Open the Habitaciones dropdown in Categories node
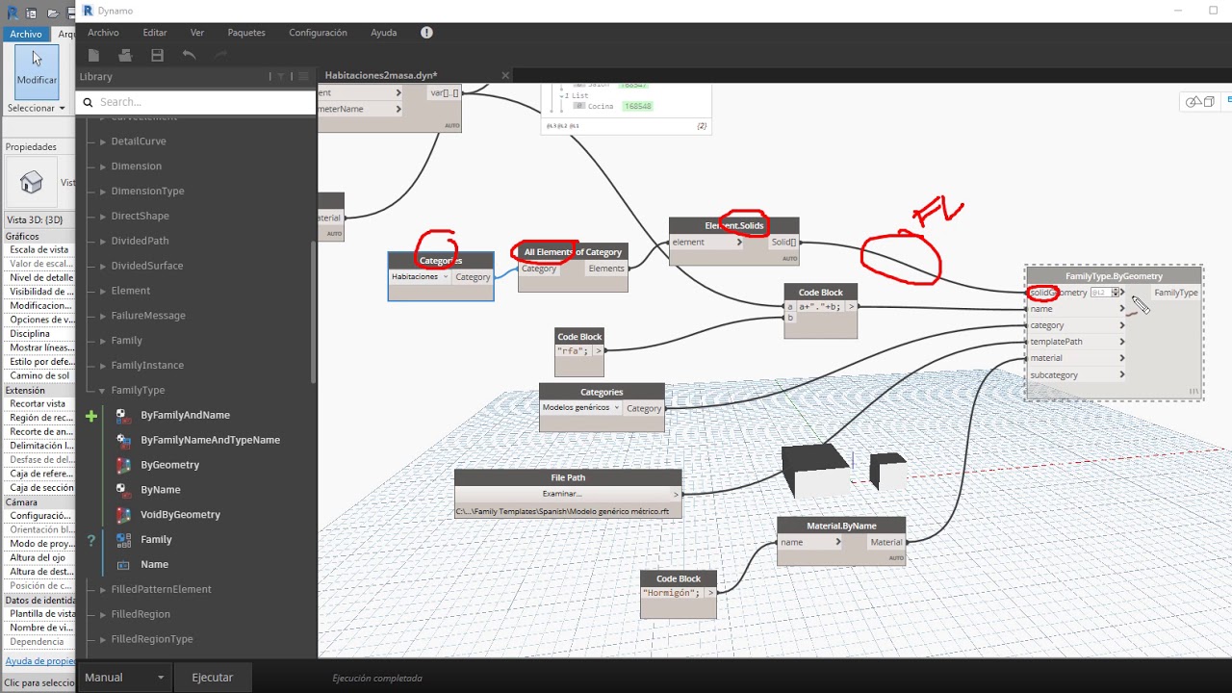The height and width of the screenshot is (693, 1232). click(x=420, y=277)
